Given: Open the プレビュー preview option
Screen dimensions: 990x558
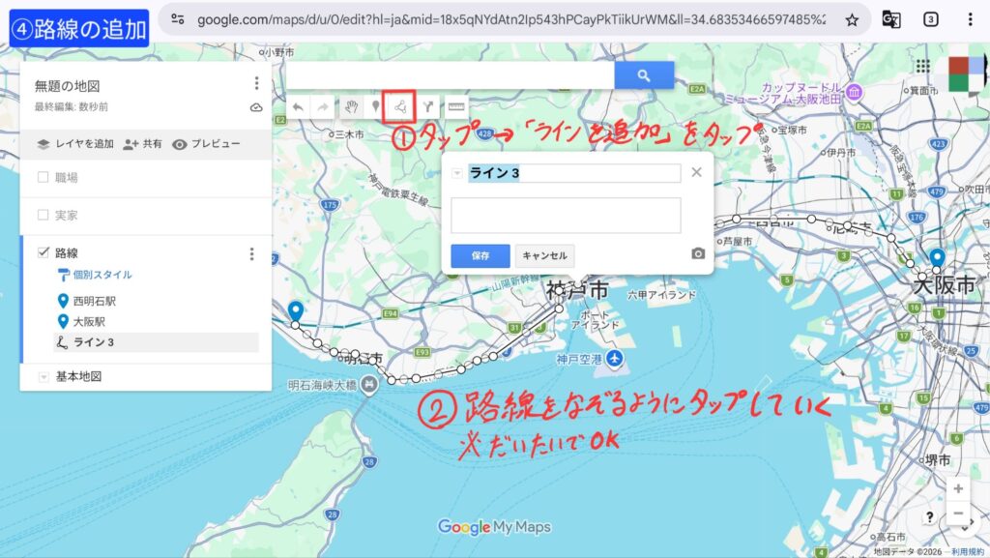Looking at the screenshot, I should pos(206,144).
